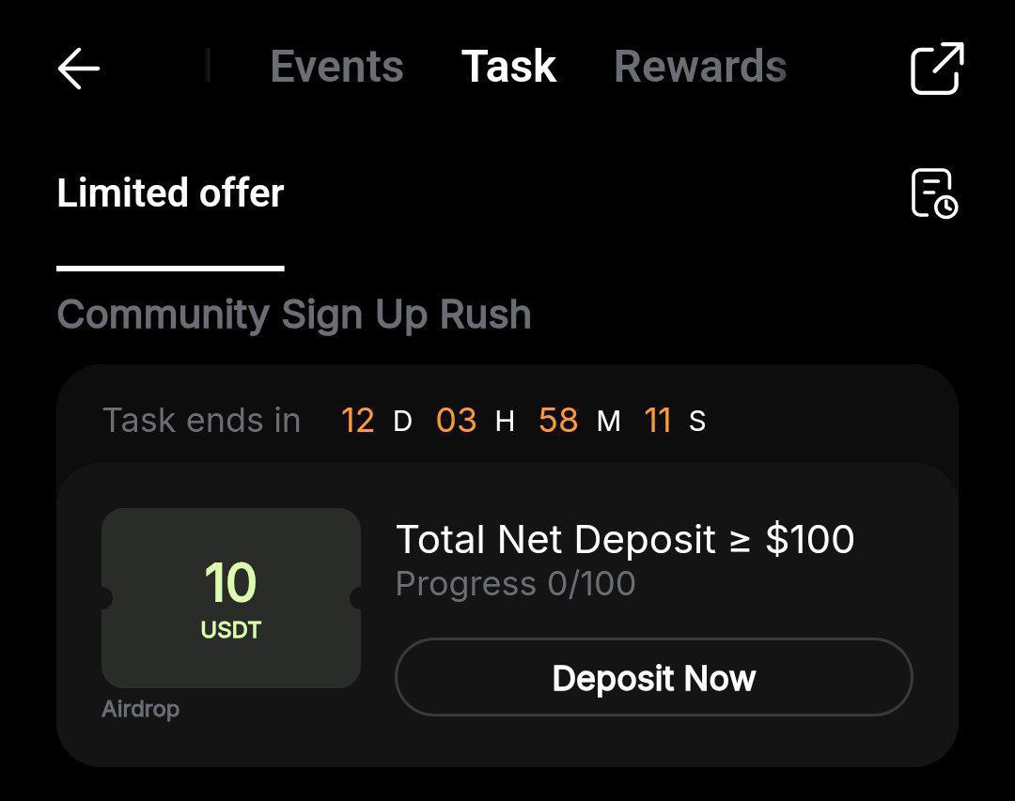Click the Airdrop label under the coupon
This screenshot has width=1015, height=801.
(140, 709)
